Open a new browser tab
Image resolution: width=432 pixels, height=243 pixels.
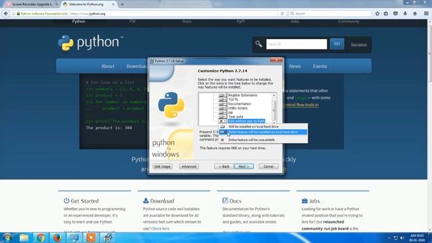(x=122, y=5)
